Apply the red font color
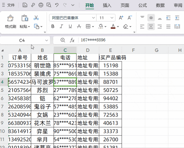184x148 pixels. click(113, 26)
